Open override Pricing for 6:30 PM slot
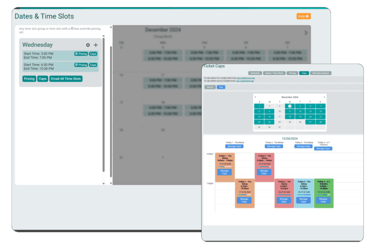The width and height of the screenshot is (372, 248). pyautogui.click(x=81, y=64)
